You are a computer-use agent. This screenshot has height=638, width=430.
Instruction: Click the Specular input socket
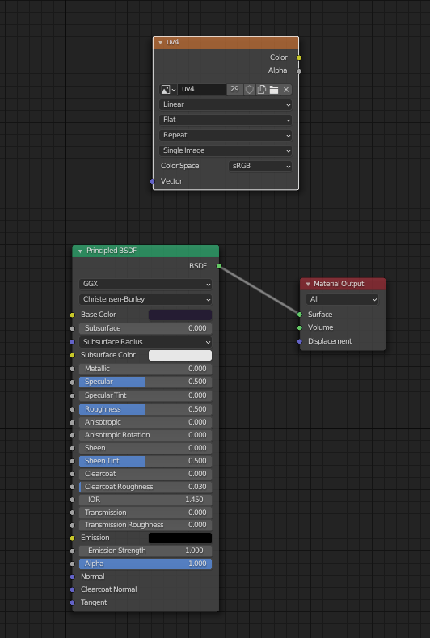coord(73,382)
